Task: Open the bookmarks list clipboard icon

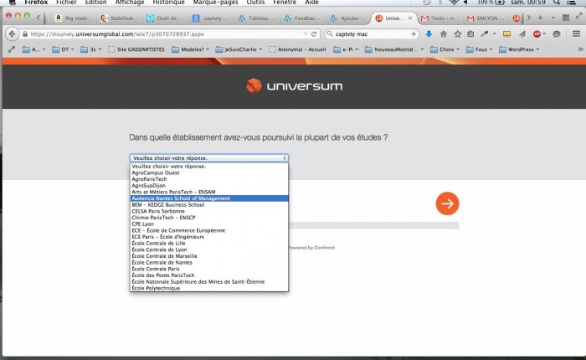Action: (470, 34)
